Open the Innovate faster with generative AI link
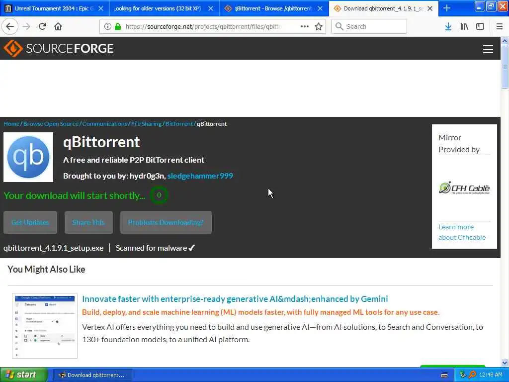 tap(235, 299)
